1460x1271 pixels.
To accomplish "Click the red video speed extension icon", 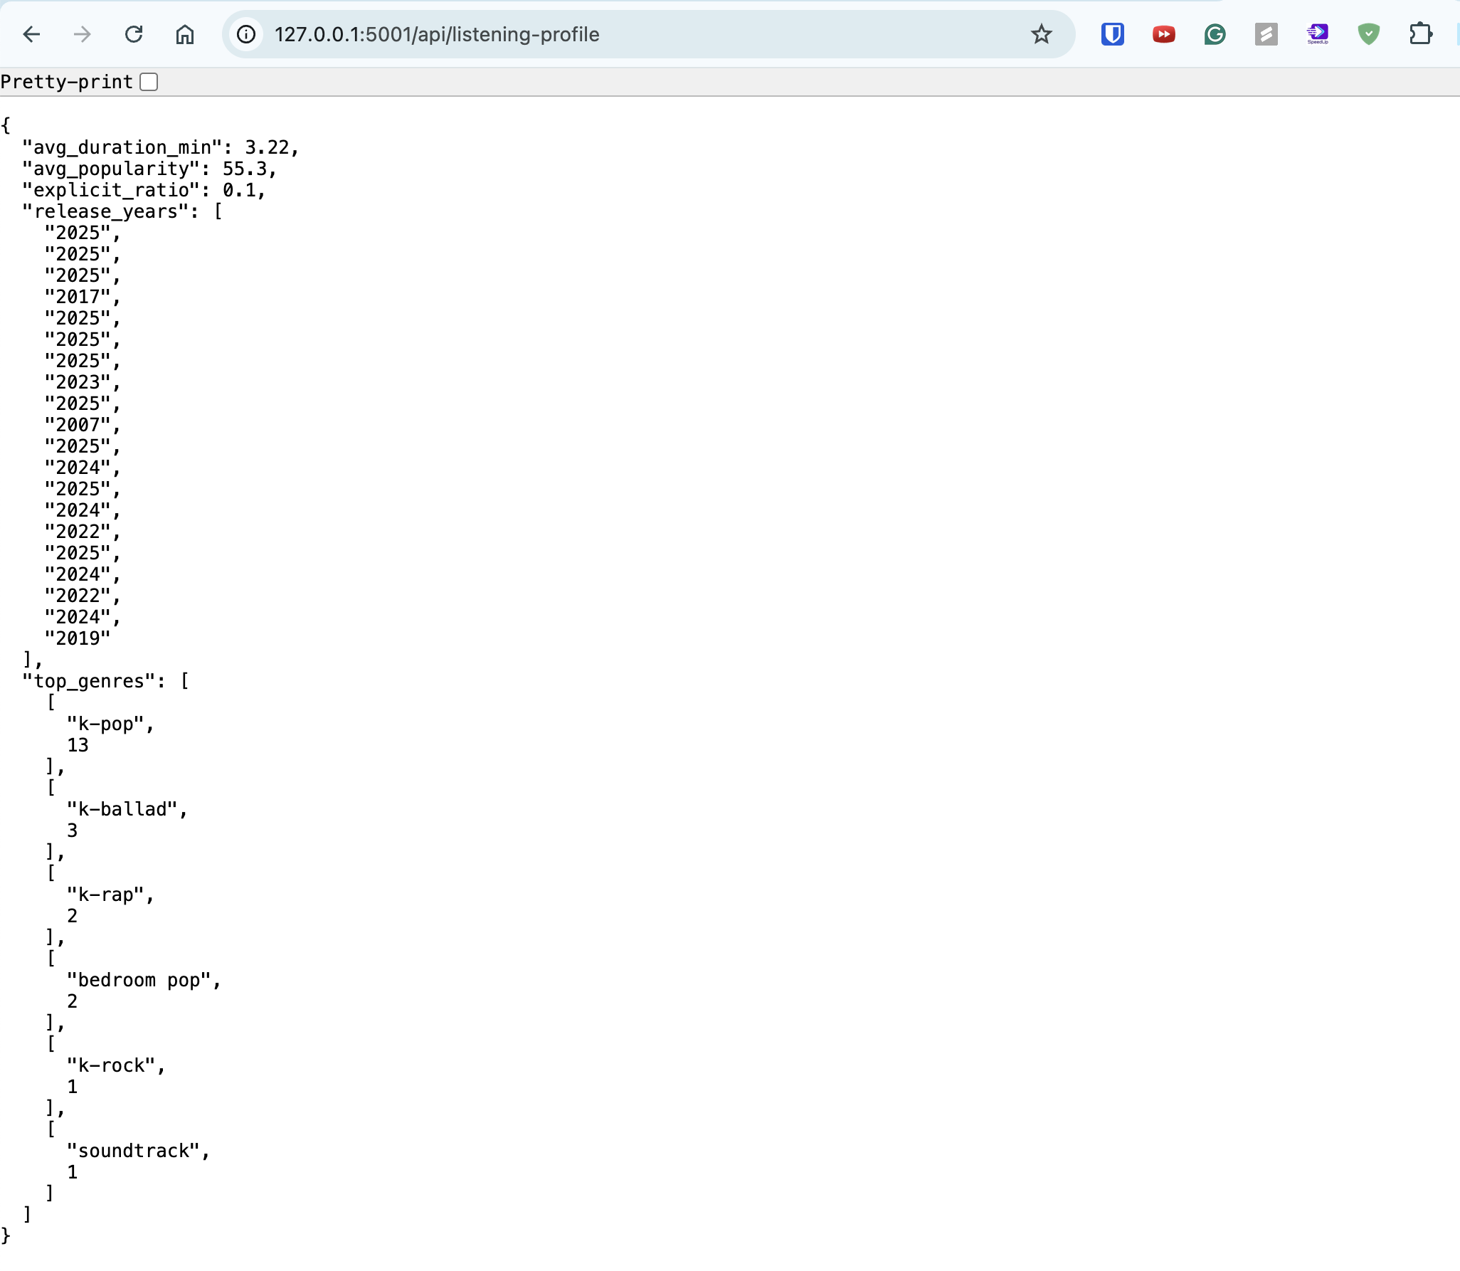I will (1163, 33).
